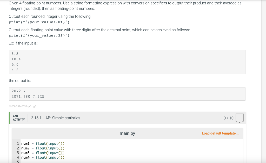Click the 3.16.1: LAB: Simple statistics title
This screenshot has height=163, width=266.
pyautogui.click(x=56, y=118)
